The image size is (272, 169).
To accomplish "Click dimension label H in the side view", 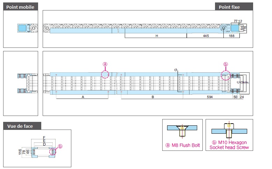I will [157, 36].
